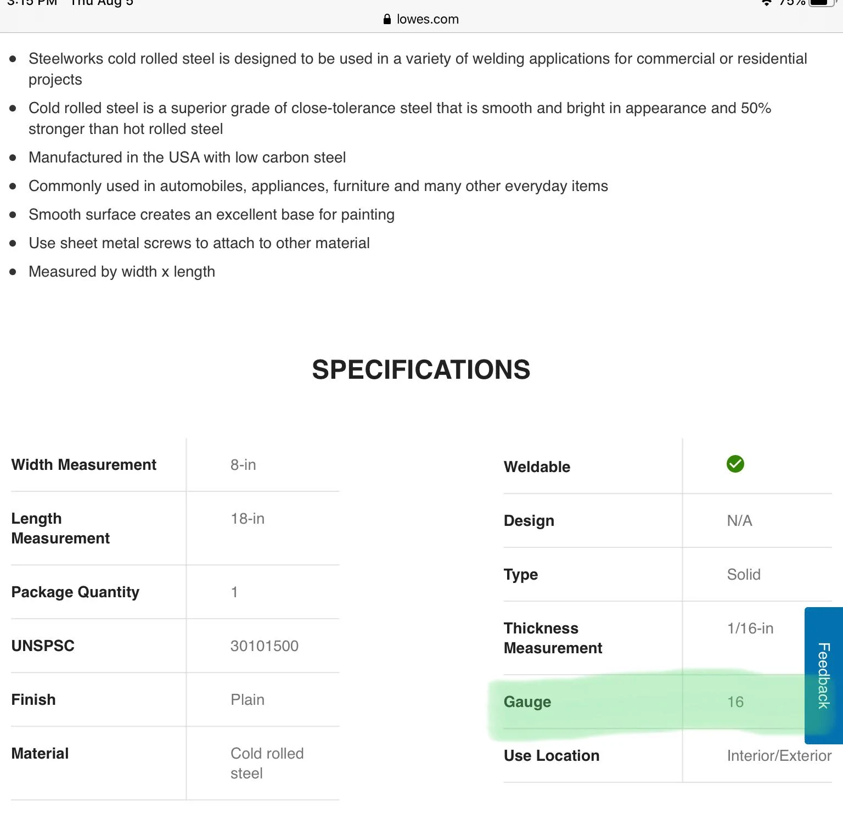Tap the battery indicator icon

(x=822, y=2)
